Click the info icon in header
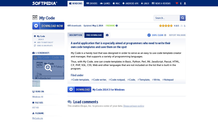 tap(181, 3)
